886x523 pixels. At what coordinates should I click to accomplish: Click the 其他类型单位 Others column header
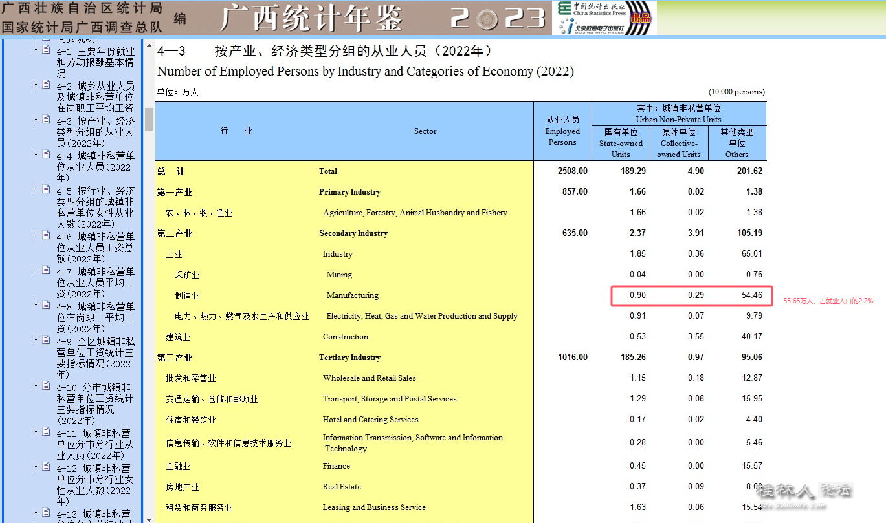[x=737, y=143]
